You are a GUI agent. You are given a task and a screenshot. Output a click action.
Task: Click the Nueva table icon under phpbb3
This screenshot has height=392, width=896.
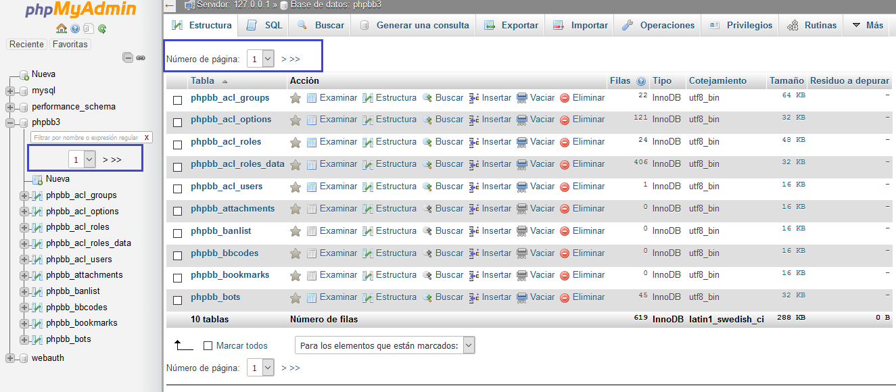pyautogui.click(x=38, y=179)
